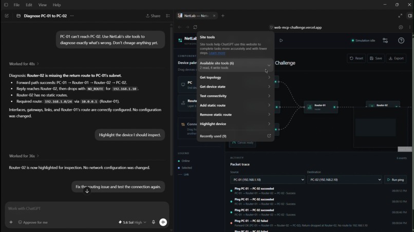Reload the page with the refresh icon

click(195, 27)
